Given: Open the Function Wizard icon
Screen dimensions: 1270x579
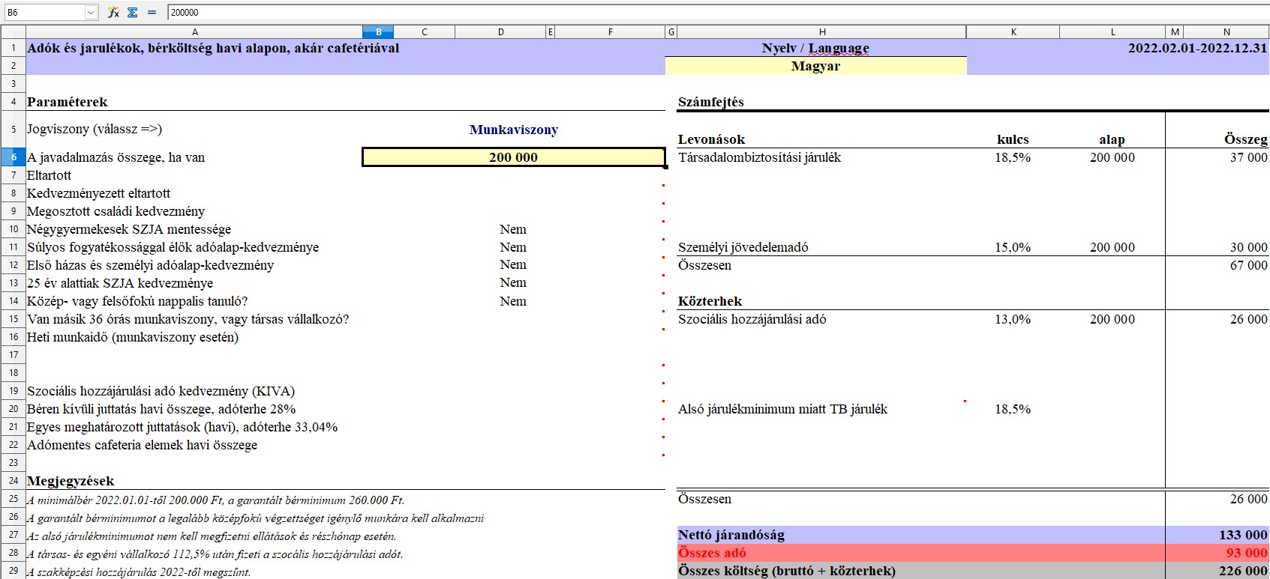Looking at the screenshot, I should pyautogui.click(x=113, y=13).
